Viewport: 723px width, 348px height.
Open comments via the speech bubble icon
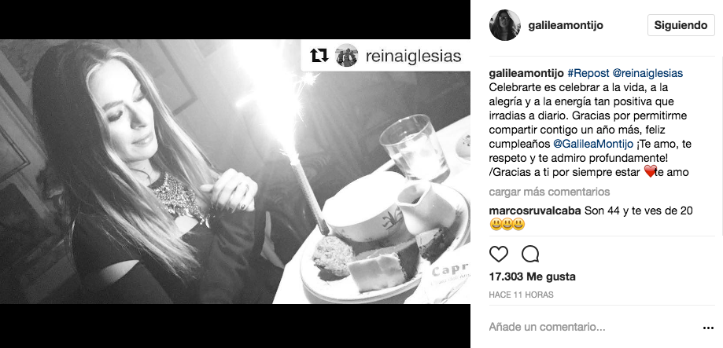coord(530,254)
